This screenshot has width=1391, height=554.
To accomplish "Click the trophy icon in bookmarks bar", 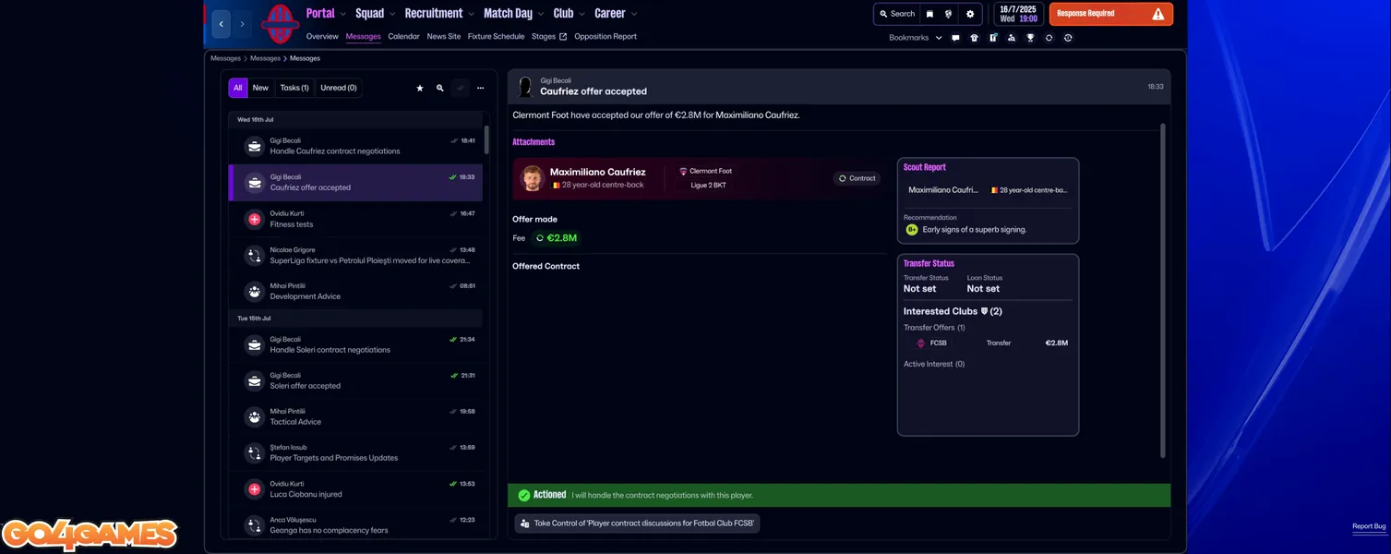I will coord(1030,38).
